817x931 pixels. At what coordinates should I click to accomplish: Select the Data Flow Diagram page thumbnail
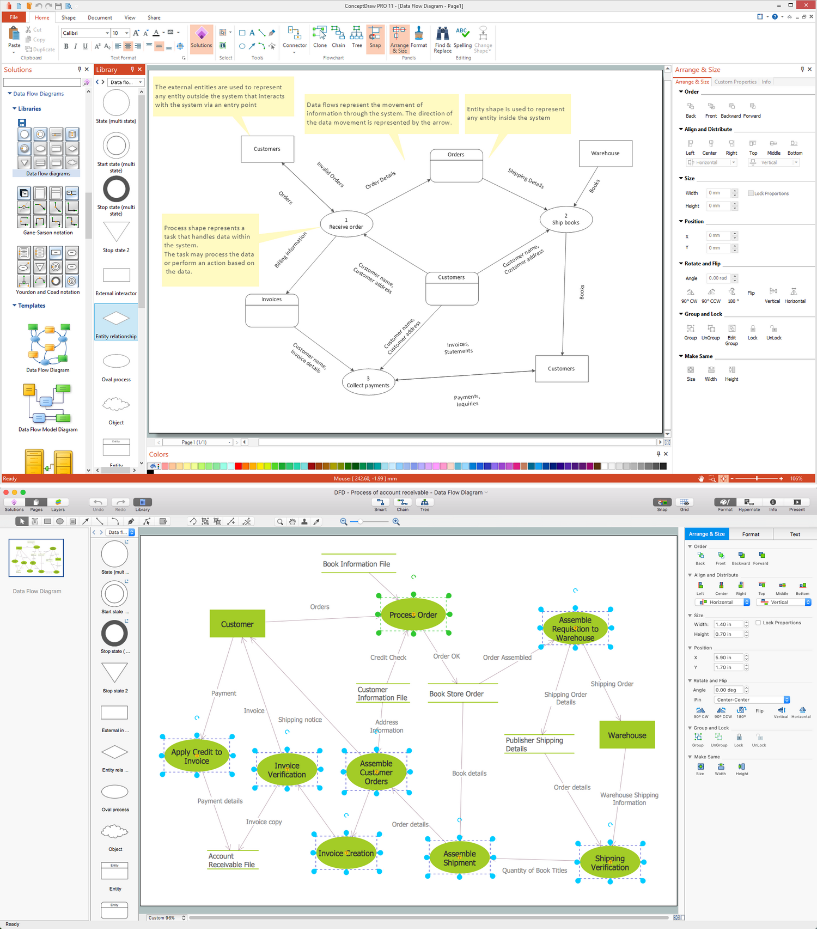(x=36, y=558)
